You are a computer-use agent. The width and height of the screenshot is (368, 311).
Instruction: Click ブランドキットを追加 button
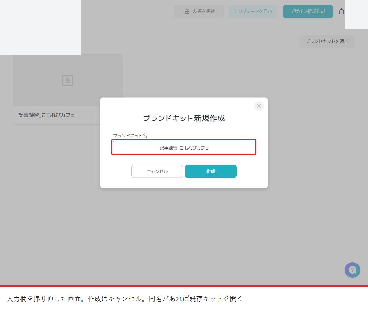click(327, 41)
